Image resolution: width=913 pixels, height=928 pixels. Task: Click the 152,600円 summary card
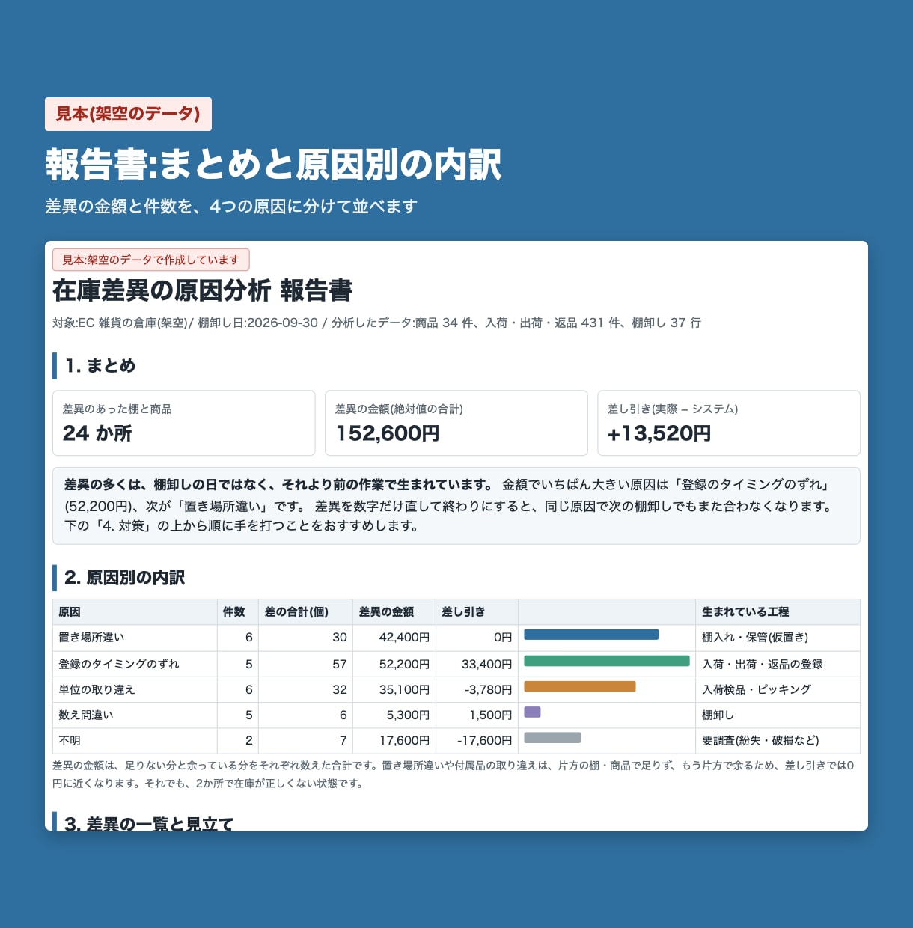click(x=456, y=423)
